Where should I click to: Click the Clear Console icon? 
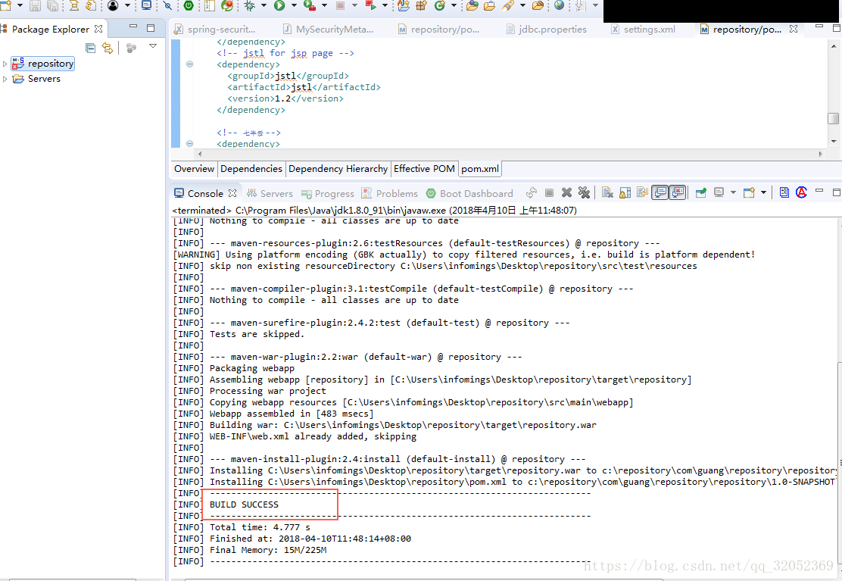pos(607,192)
